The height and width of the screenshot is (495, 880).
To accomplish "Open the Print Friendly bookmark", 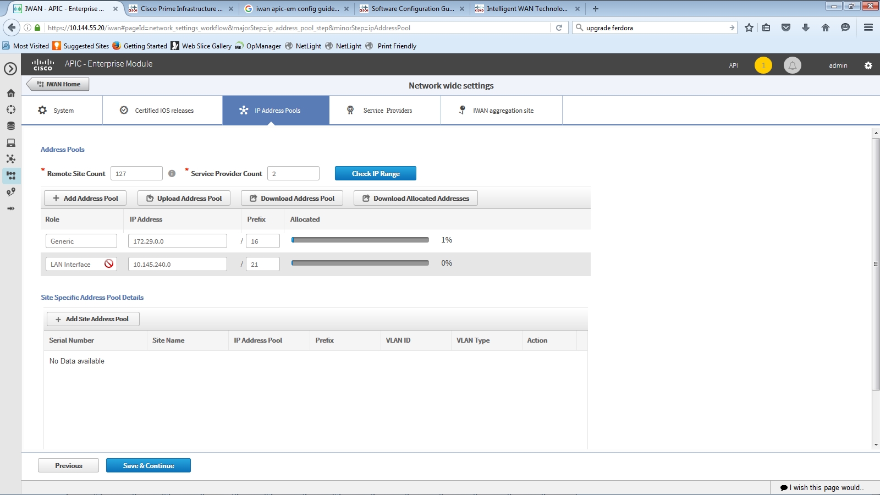I will pyautogui.click(x=391, y=46).
